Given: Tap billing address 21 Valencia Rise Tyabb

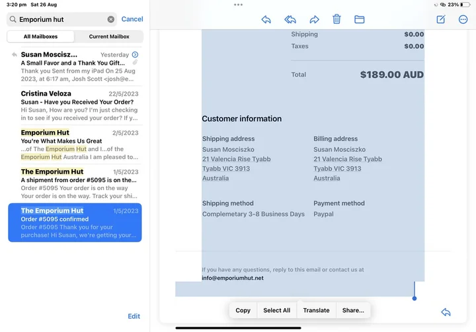Looking at the screenshot, I should [x=348, y=159].
